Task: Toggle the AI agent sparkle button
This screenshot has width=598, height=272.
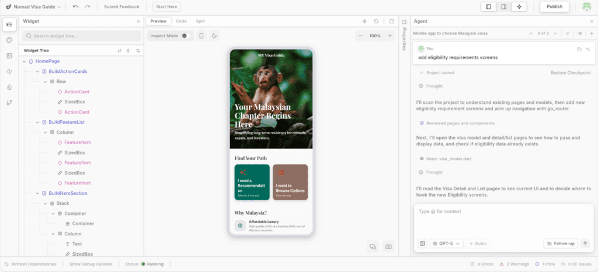Action: click(519, 6)
